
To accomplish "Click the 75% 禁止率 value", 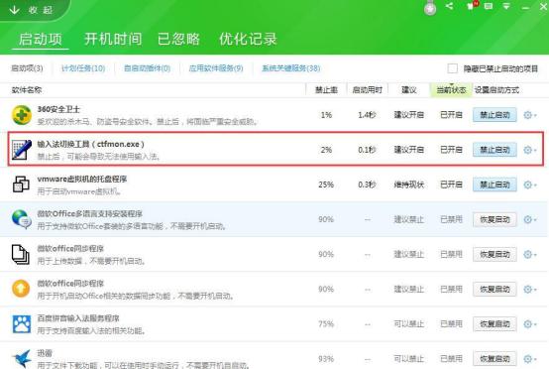I will click(326, 323).
